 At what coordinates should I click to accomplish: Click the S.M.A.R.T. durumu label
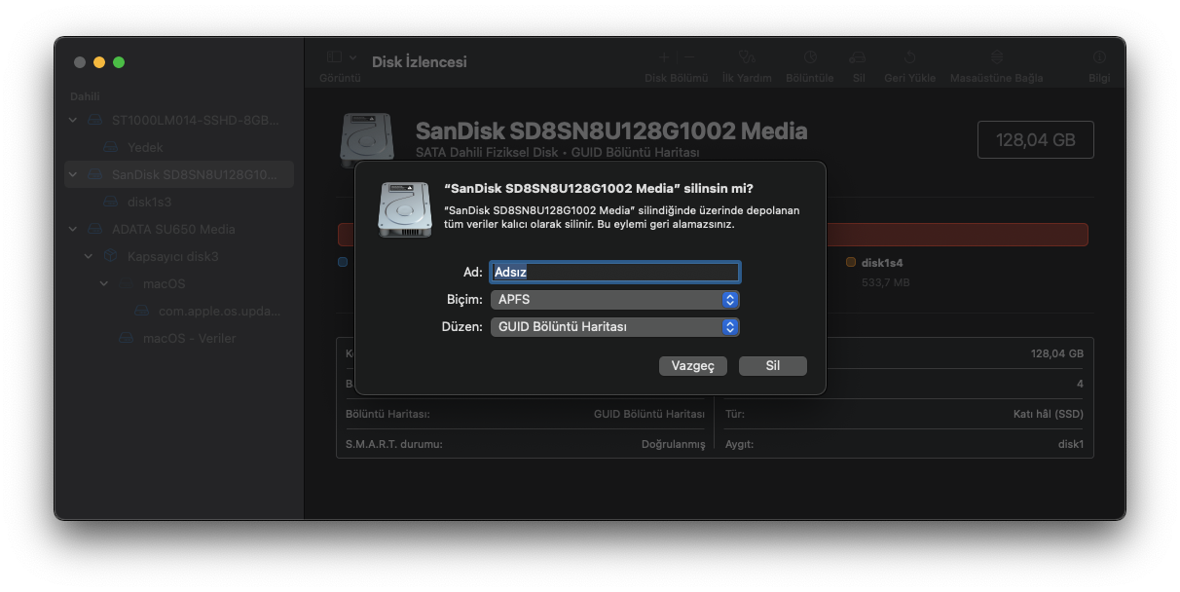click(x=394, y=444)
